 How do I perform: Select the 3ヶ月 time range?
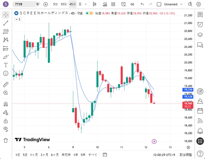(x=44, y=155)
